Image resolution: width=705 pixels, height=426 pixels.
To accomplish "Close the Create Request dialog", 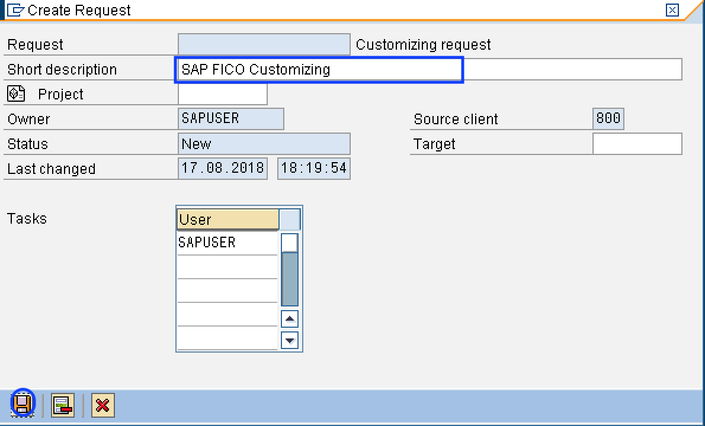I will (672, 10).
